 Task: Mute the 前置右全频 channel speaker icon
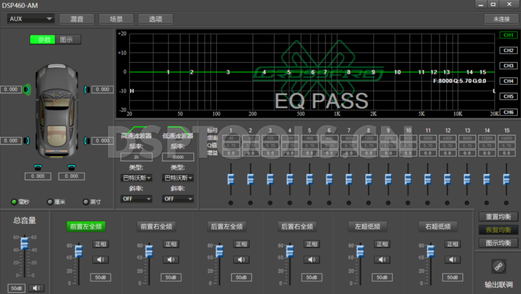coord(171,259)
